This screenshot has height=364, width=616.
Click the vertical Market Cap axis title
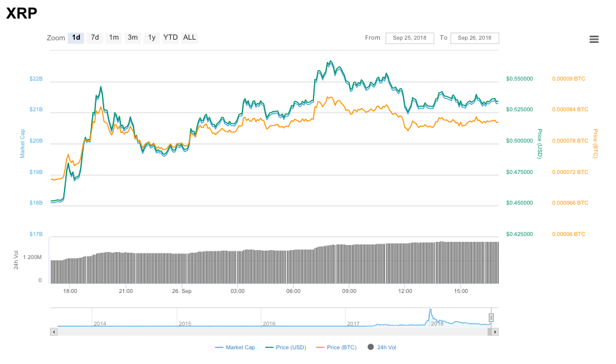click(x=22, y=144)
